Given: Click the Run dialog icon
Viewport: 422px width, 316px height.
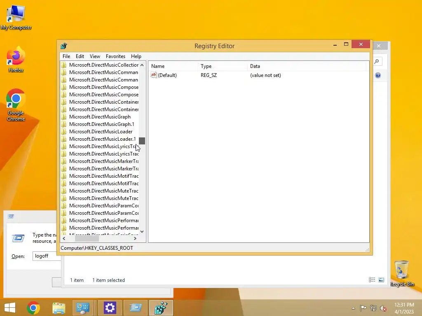Looking at the screenshot, I should [x=18, y=238].
